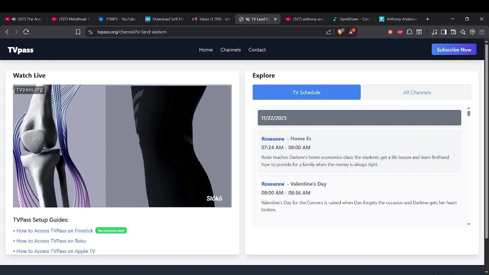Click the 07:24 AM - 08:00 AM time
This screenshot has width=489, height=275.
tap(286, 147)
